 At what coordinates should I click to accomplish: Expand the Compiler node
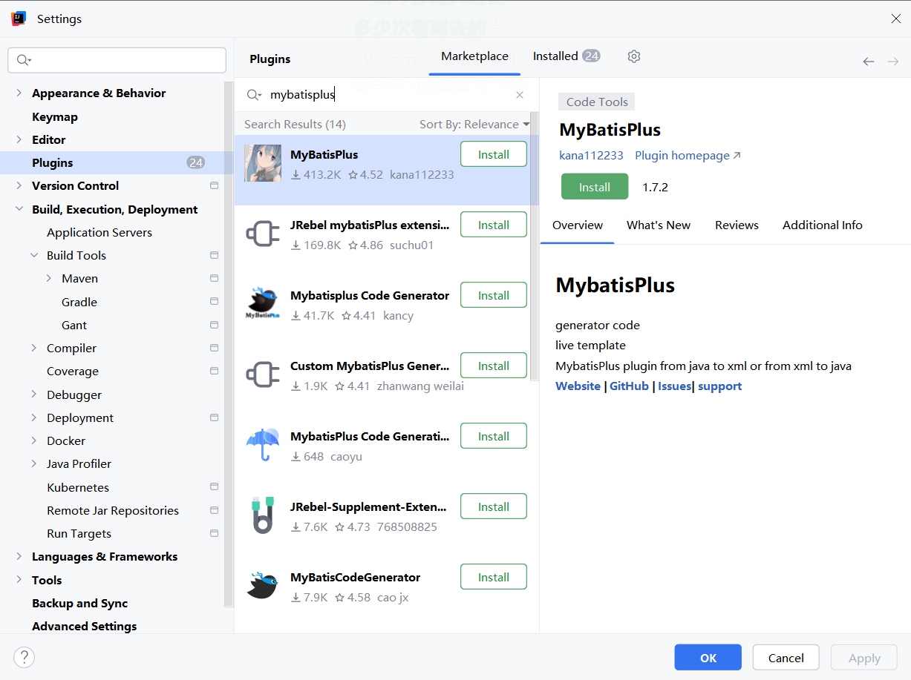pos(33,348)
